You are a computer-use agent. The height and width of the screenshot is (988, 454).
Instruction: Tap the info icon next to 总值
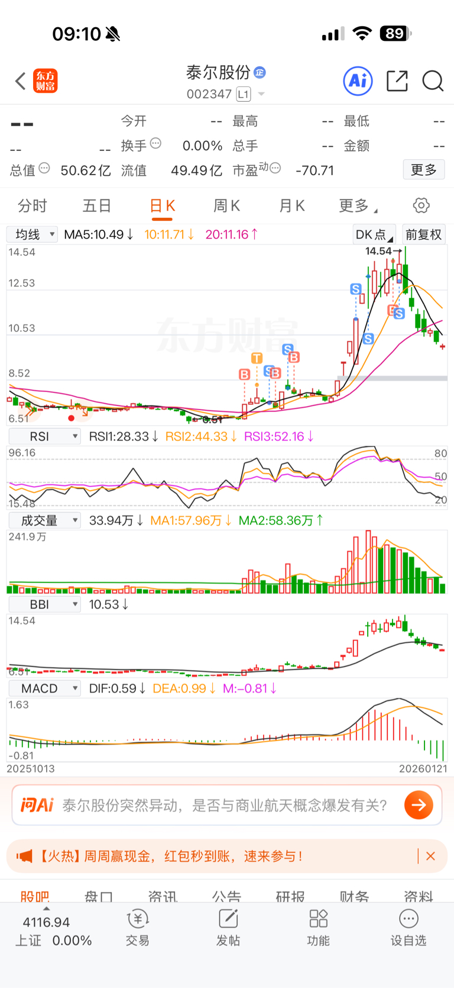[44, 168]
